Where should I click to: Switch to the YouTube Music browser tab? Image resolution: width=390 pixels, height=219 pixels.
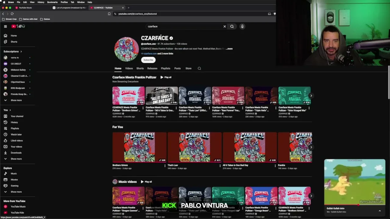(25, 8)
